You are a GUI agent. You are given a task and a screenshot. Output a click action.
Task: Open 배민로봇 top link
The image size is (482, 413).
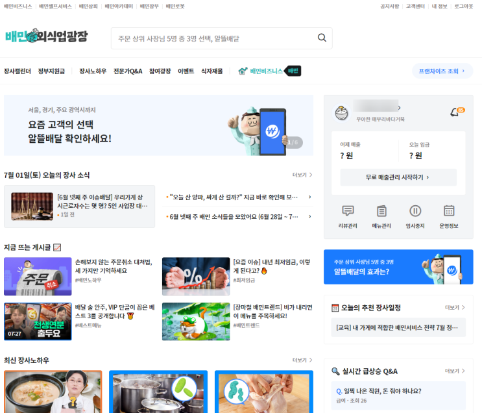175,6
